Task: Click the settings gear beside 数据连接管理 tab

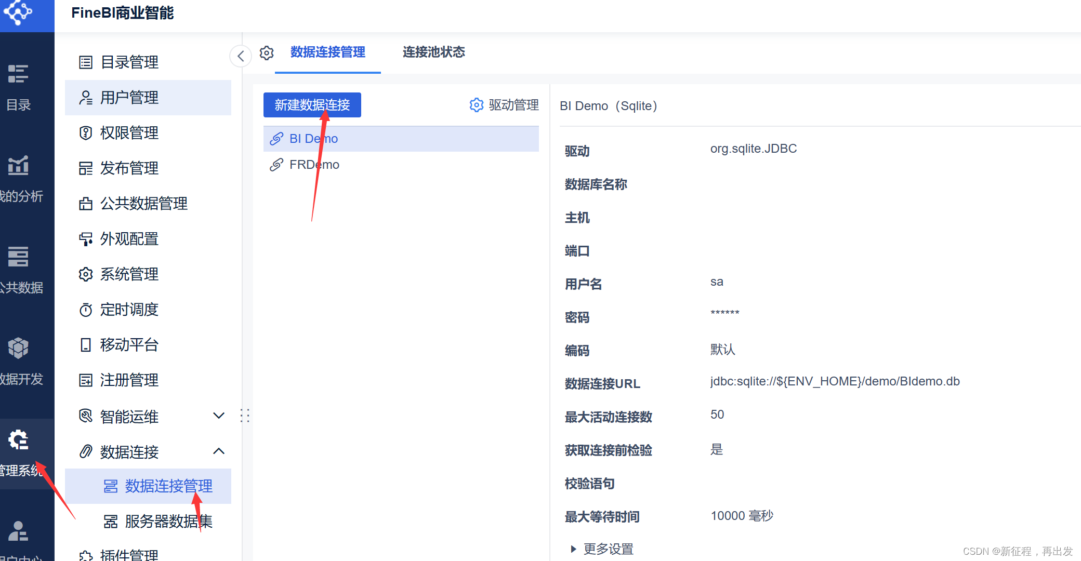Action: (267, 52)
